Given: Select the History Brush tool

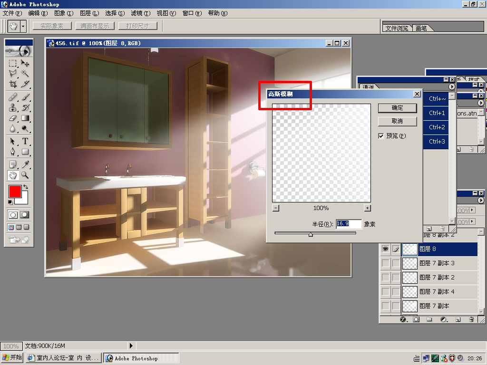Looking at the screenshot, I should click(25, 108).
